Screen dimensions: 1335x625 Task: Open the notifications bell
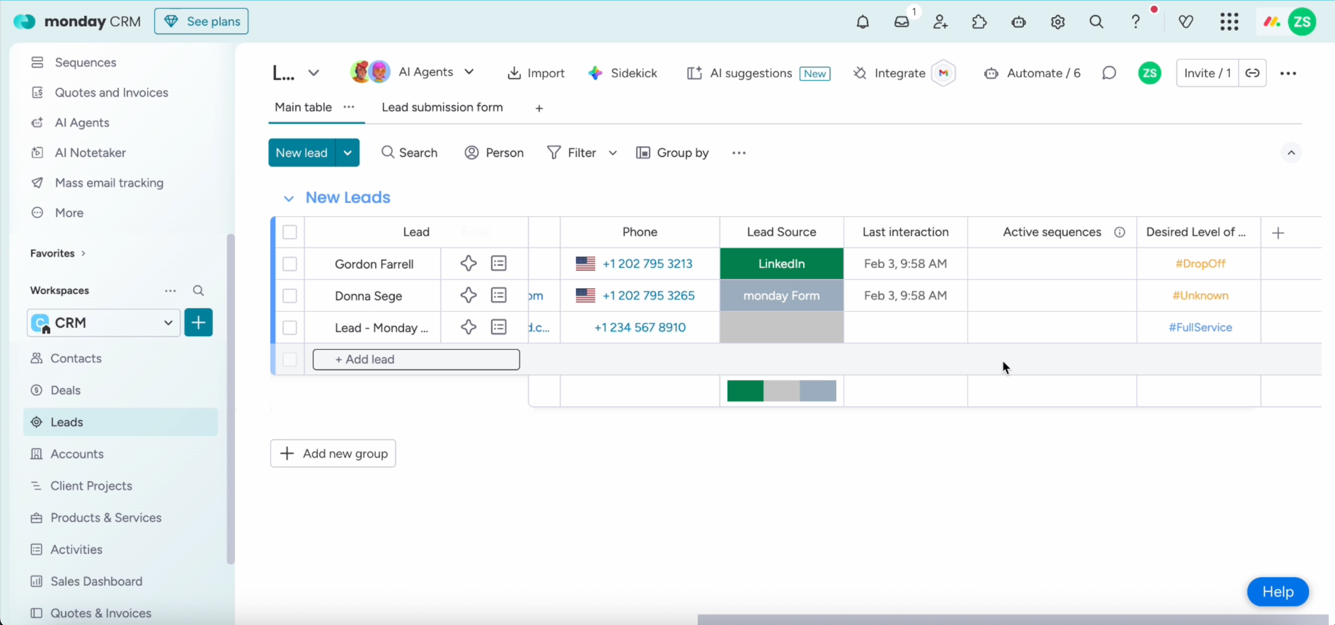click(862, 22)
